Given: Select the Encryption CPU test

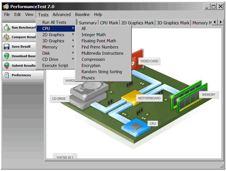Looking at the screenshot, I should [91, 66].
